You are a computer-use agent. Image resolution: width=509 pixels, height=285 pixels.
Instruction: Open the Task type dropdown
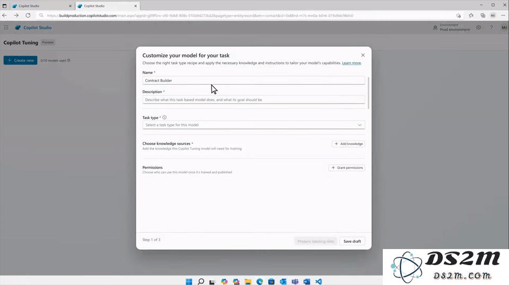click(253, 125)
